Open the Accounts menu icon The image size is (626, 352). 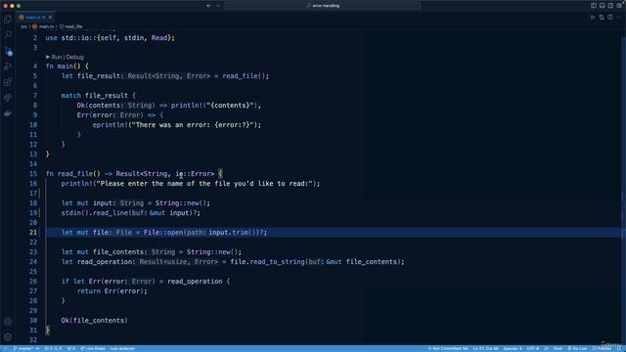8,322
